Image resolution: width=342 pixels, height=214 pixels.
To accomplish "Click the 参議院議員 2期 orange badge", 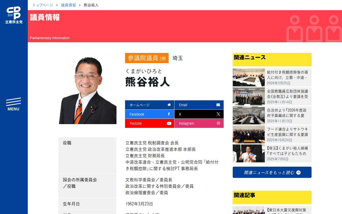I will tap(147, 58).
